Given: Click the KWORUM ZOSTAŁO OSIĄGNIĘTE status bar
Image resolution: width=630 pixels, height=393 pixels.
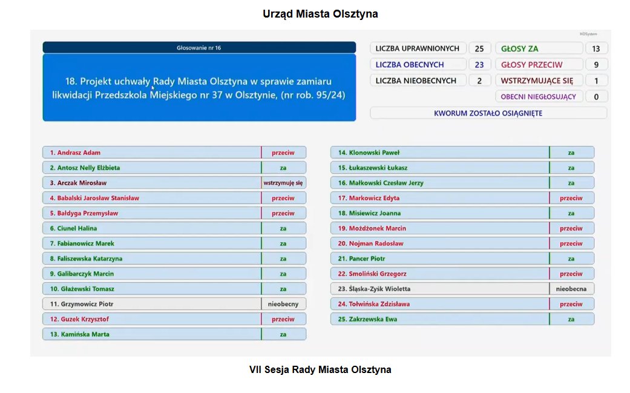Looking at the screenshot, I should (488, 113).
